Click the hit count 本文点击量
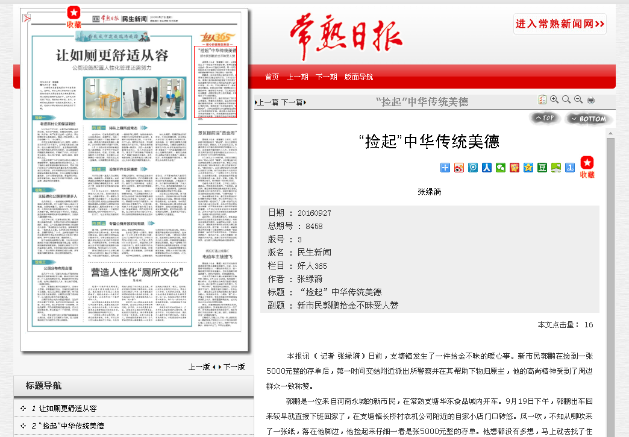629x437 pixels. pyautogui.click(x=565, y=325)
